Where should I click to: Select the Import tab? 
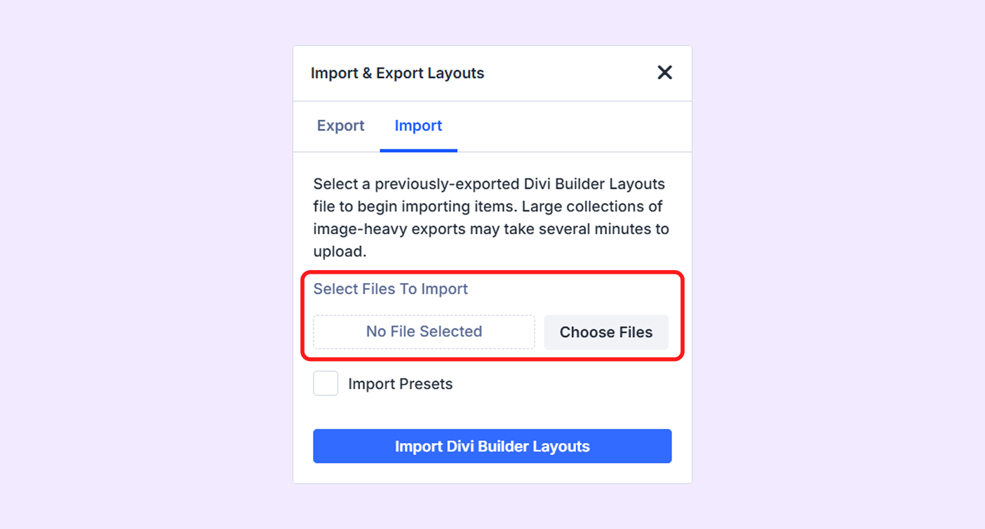pos(418,126)
